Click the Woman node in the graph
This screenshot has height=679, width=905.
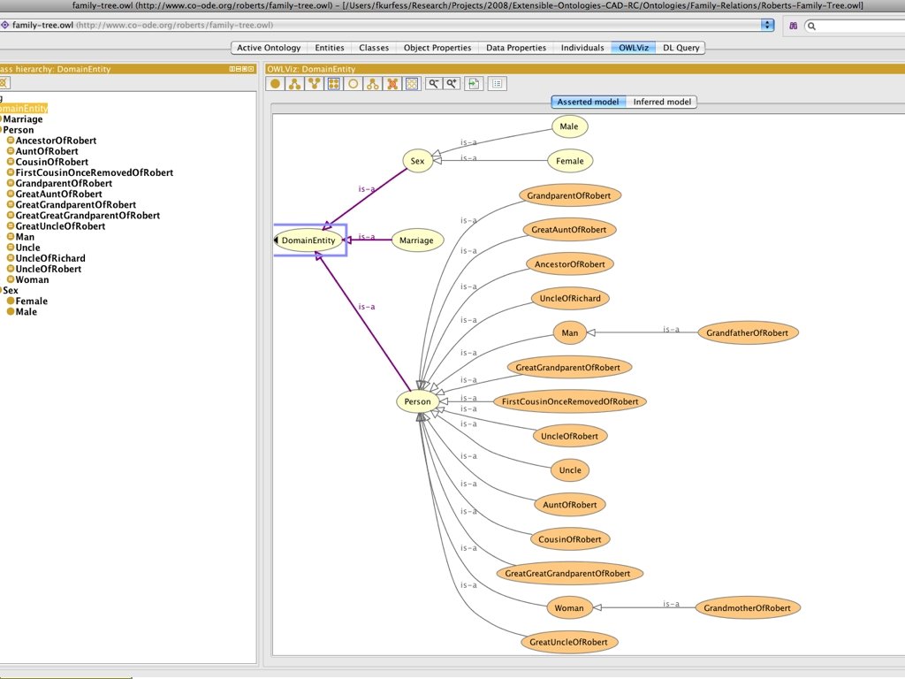[569, 608]
